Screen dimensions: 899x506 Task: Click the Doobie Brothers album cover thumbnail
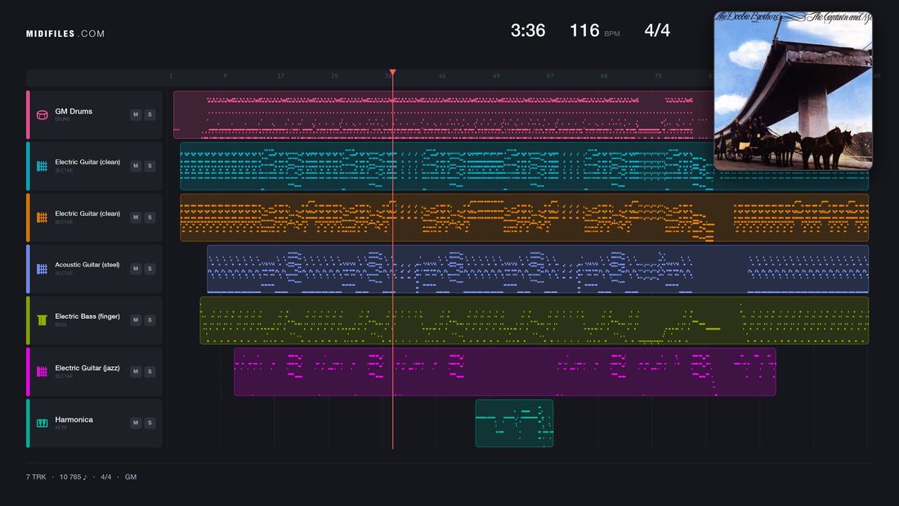(x=793, y=91)
